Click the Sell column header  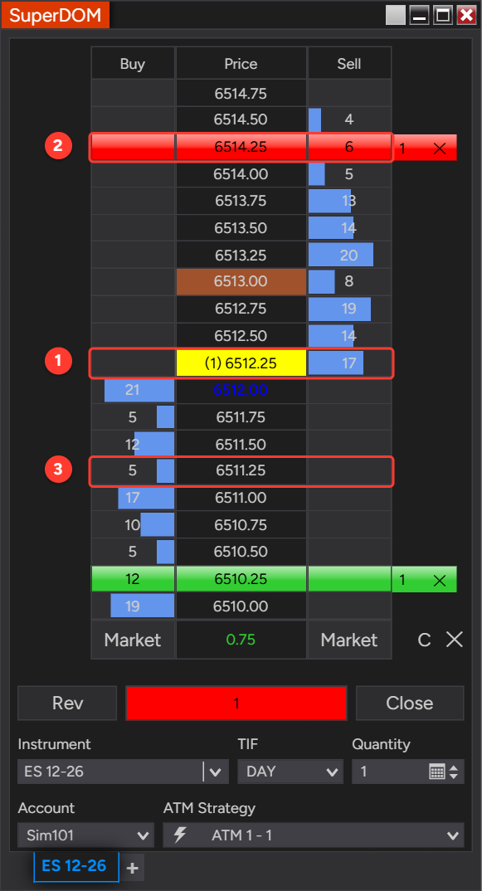coord(349,64)
